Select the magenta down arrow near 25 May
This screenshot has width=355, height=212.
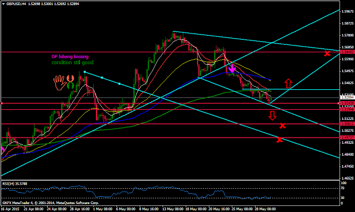coord(232,68)
